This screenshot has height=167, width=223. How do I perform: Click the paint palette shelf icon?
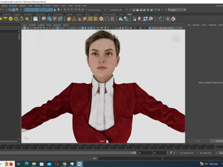(151, 19)
